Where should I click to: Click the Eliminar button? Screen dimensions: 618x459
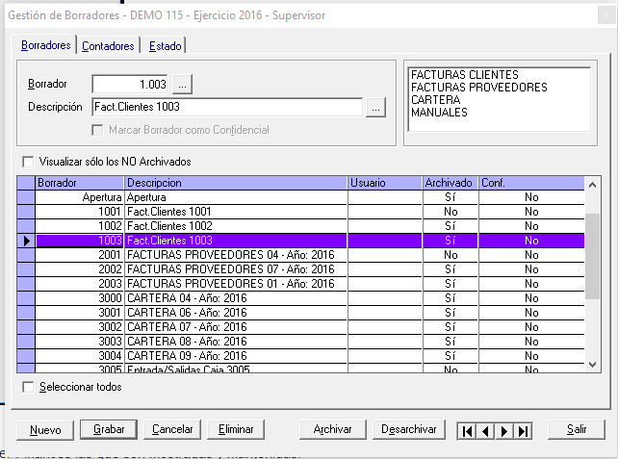click(x=236, y=429)
